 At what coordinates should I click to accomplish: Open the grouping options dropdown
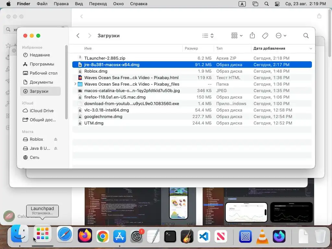tap(237, 36)
